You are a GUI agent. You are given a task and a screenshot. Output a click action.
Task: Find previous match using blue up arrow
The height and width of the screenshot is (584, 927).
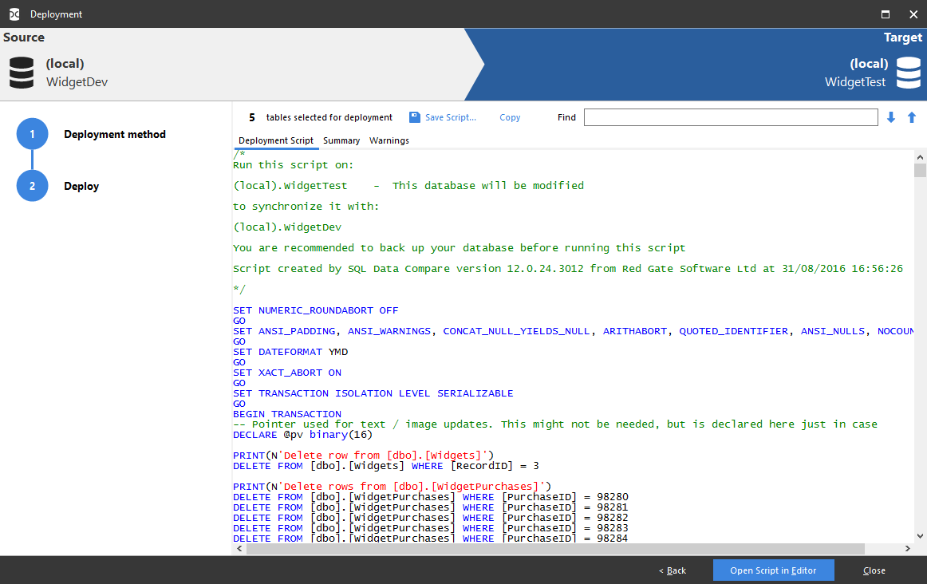coord(911,117)
